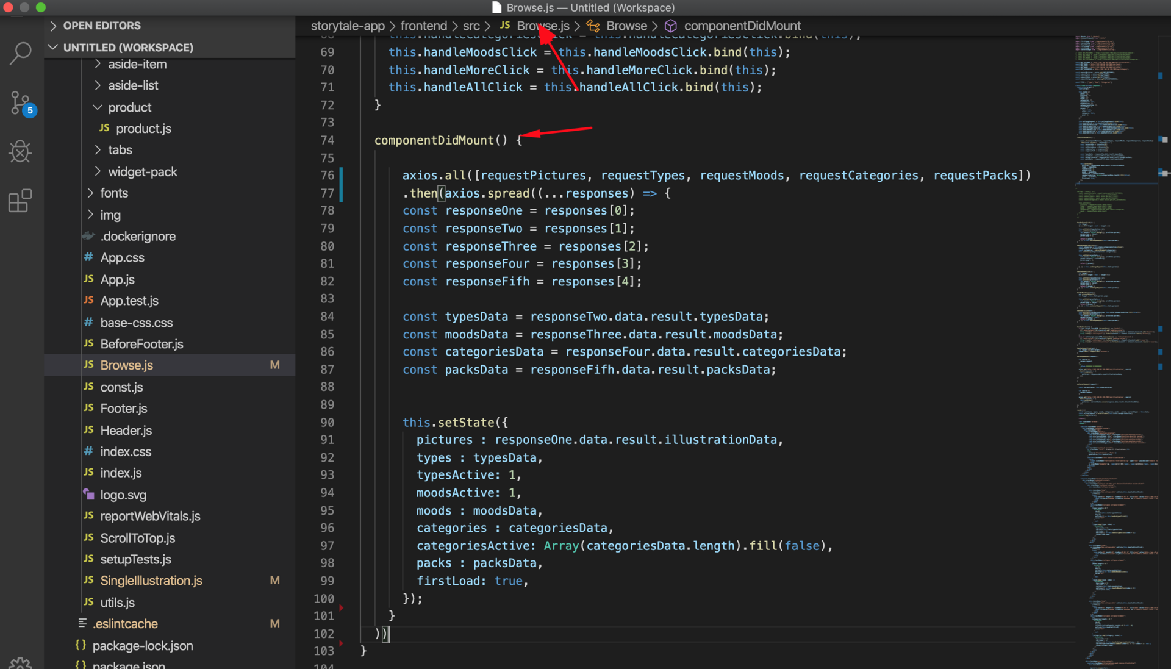The height and width of the screenshot is (669, 1171).
Task: Open the Extensions view
Action: [21, 201]
